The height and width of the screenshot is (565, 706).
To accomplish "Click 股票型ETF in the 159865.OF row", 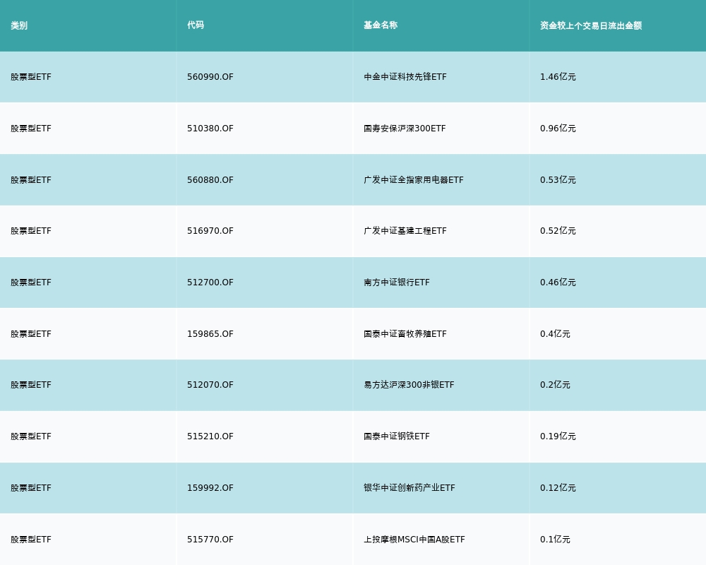I will (31, 334).
